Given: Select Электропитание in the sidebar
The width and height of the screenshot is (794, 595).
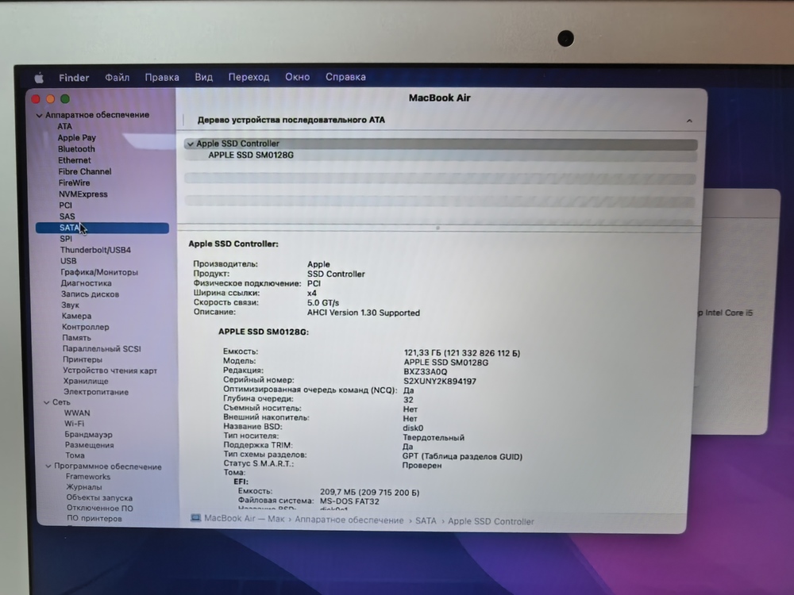Looking at the screenshot, I should (x=96, y=392).
